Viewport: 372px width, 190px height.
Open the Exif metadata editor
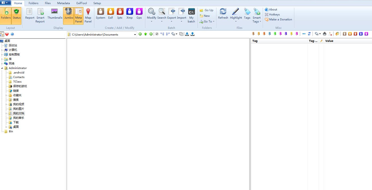pyautogui.click(x=110, y=14)
